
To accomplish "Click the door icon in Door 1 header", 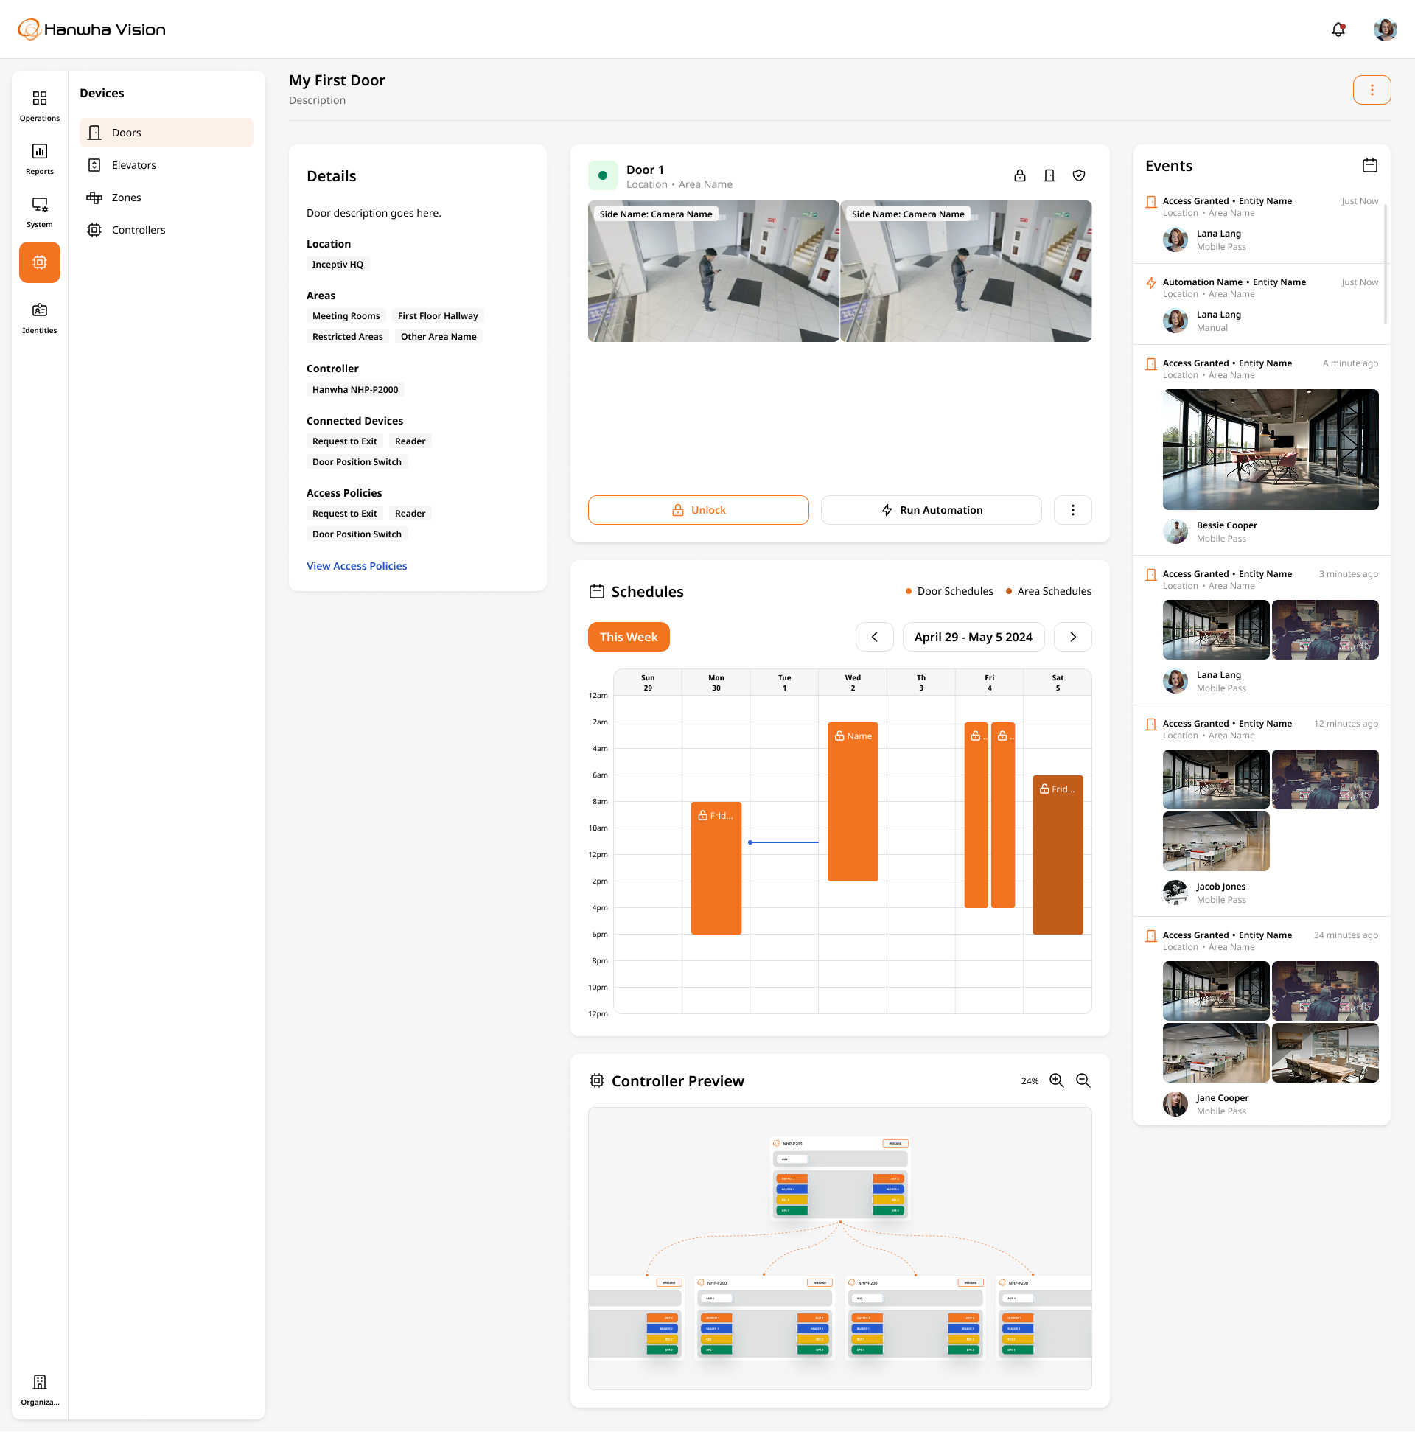I will [x=1049, y=175].
